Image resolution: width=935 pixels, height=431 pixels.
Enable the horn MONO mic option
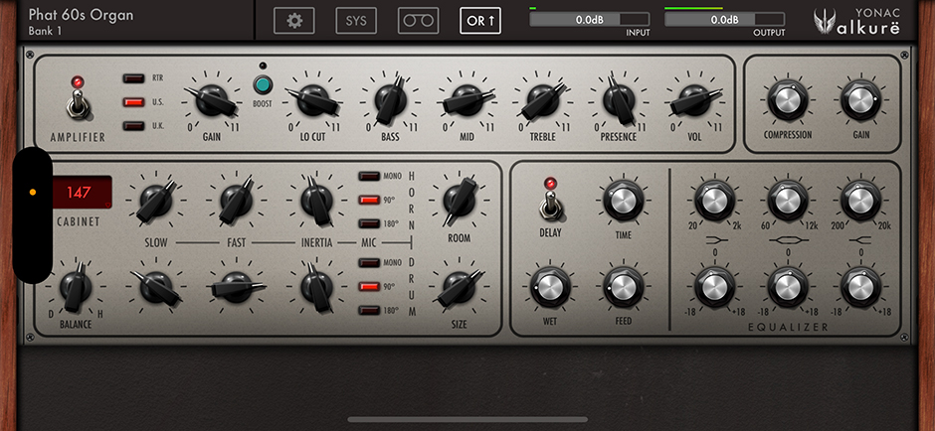(x=372, y=177)
